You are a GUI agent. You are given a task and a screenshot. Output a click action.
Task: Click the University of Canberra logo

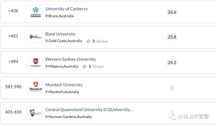36,12
